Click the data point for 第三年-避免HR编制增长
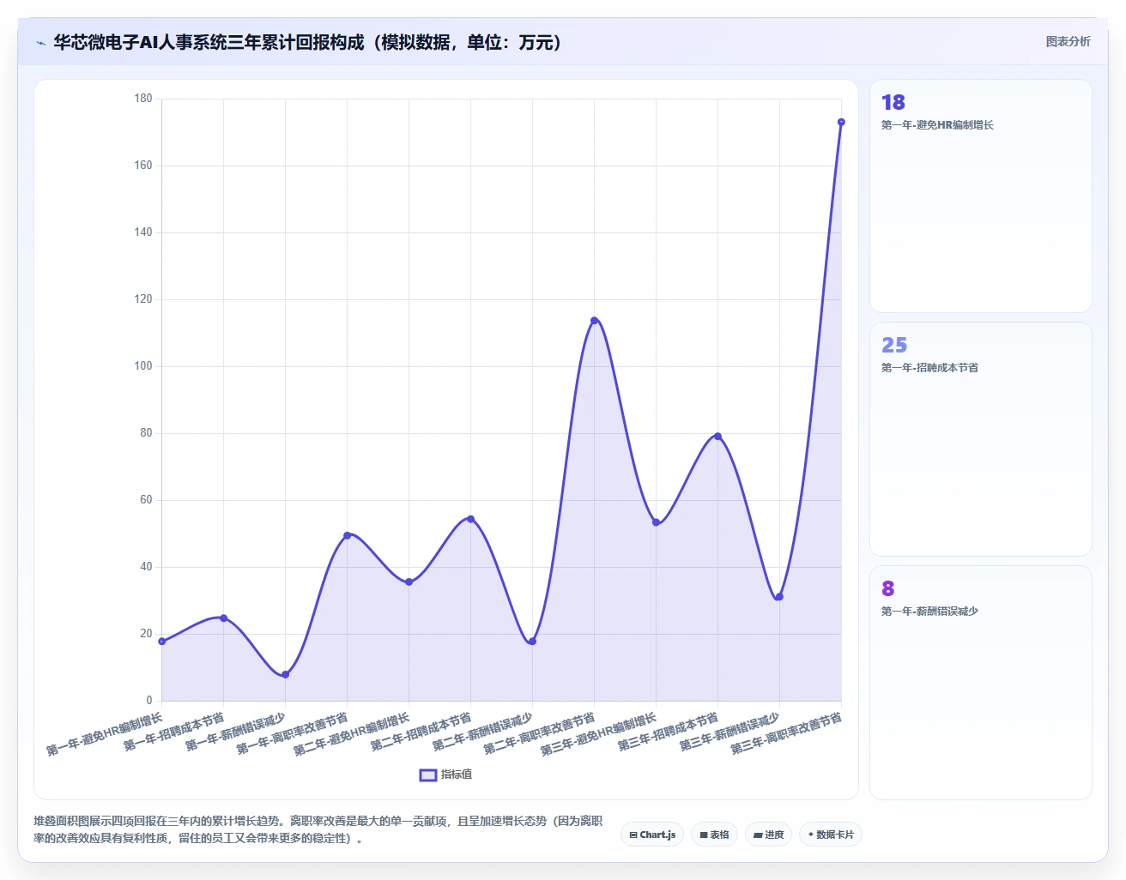This screenshot has width=1126, height=880. [656, 522]
